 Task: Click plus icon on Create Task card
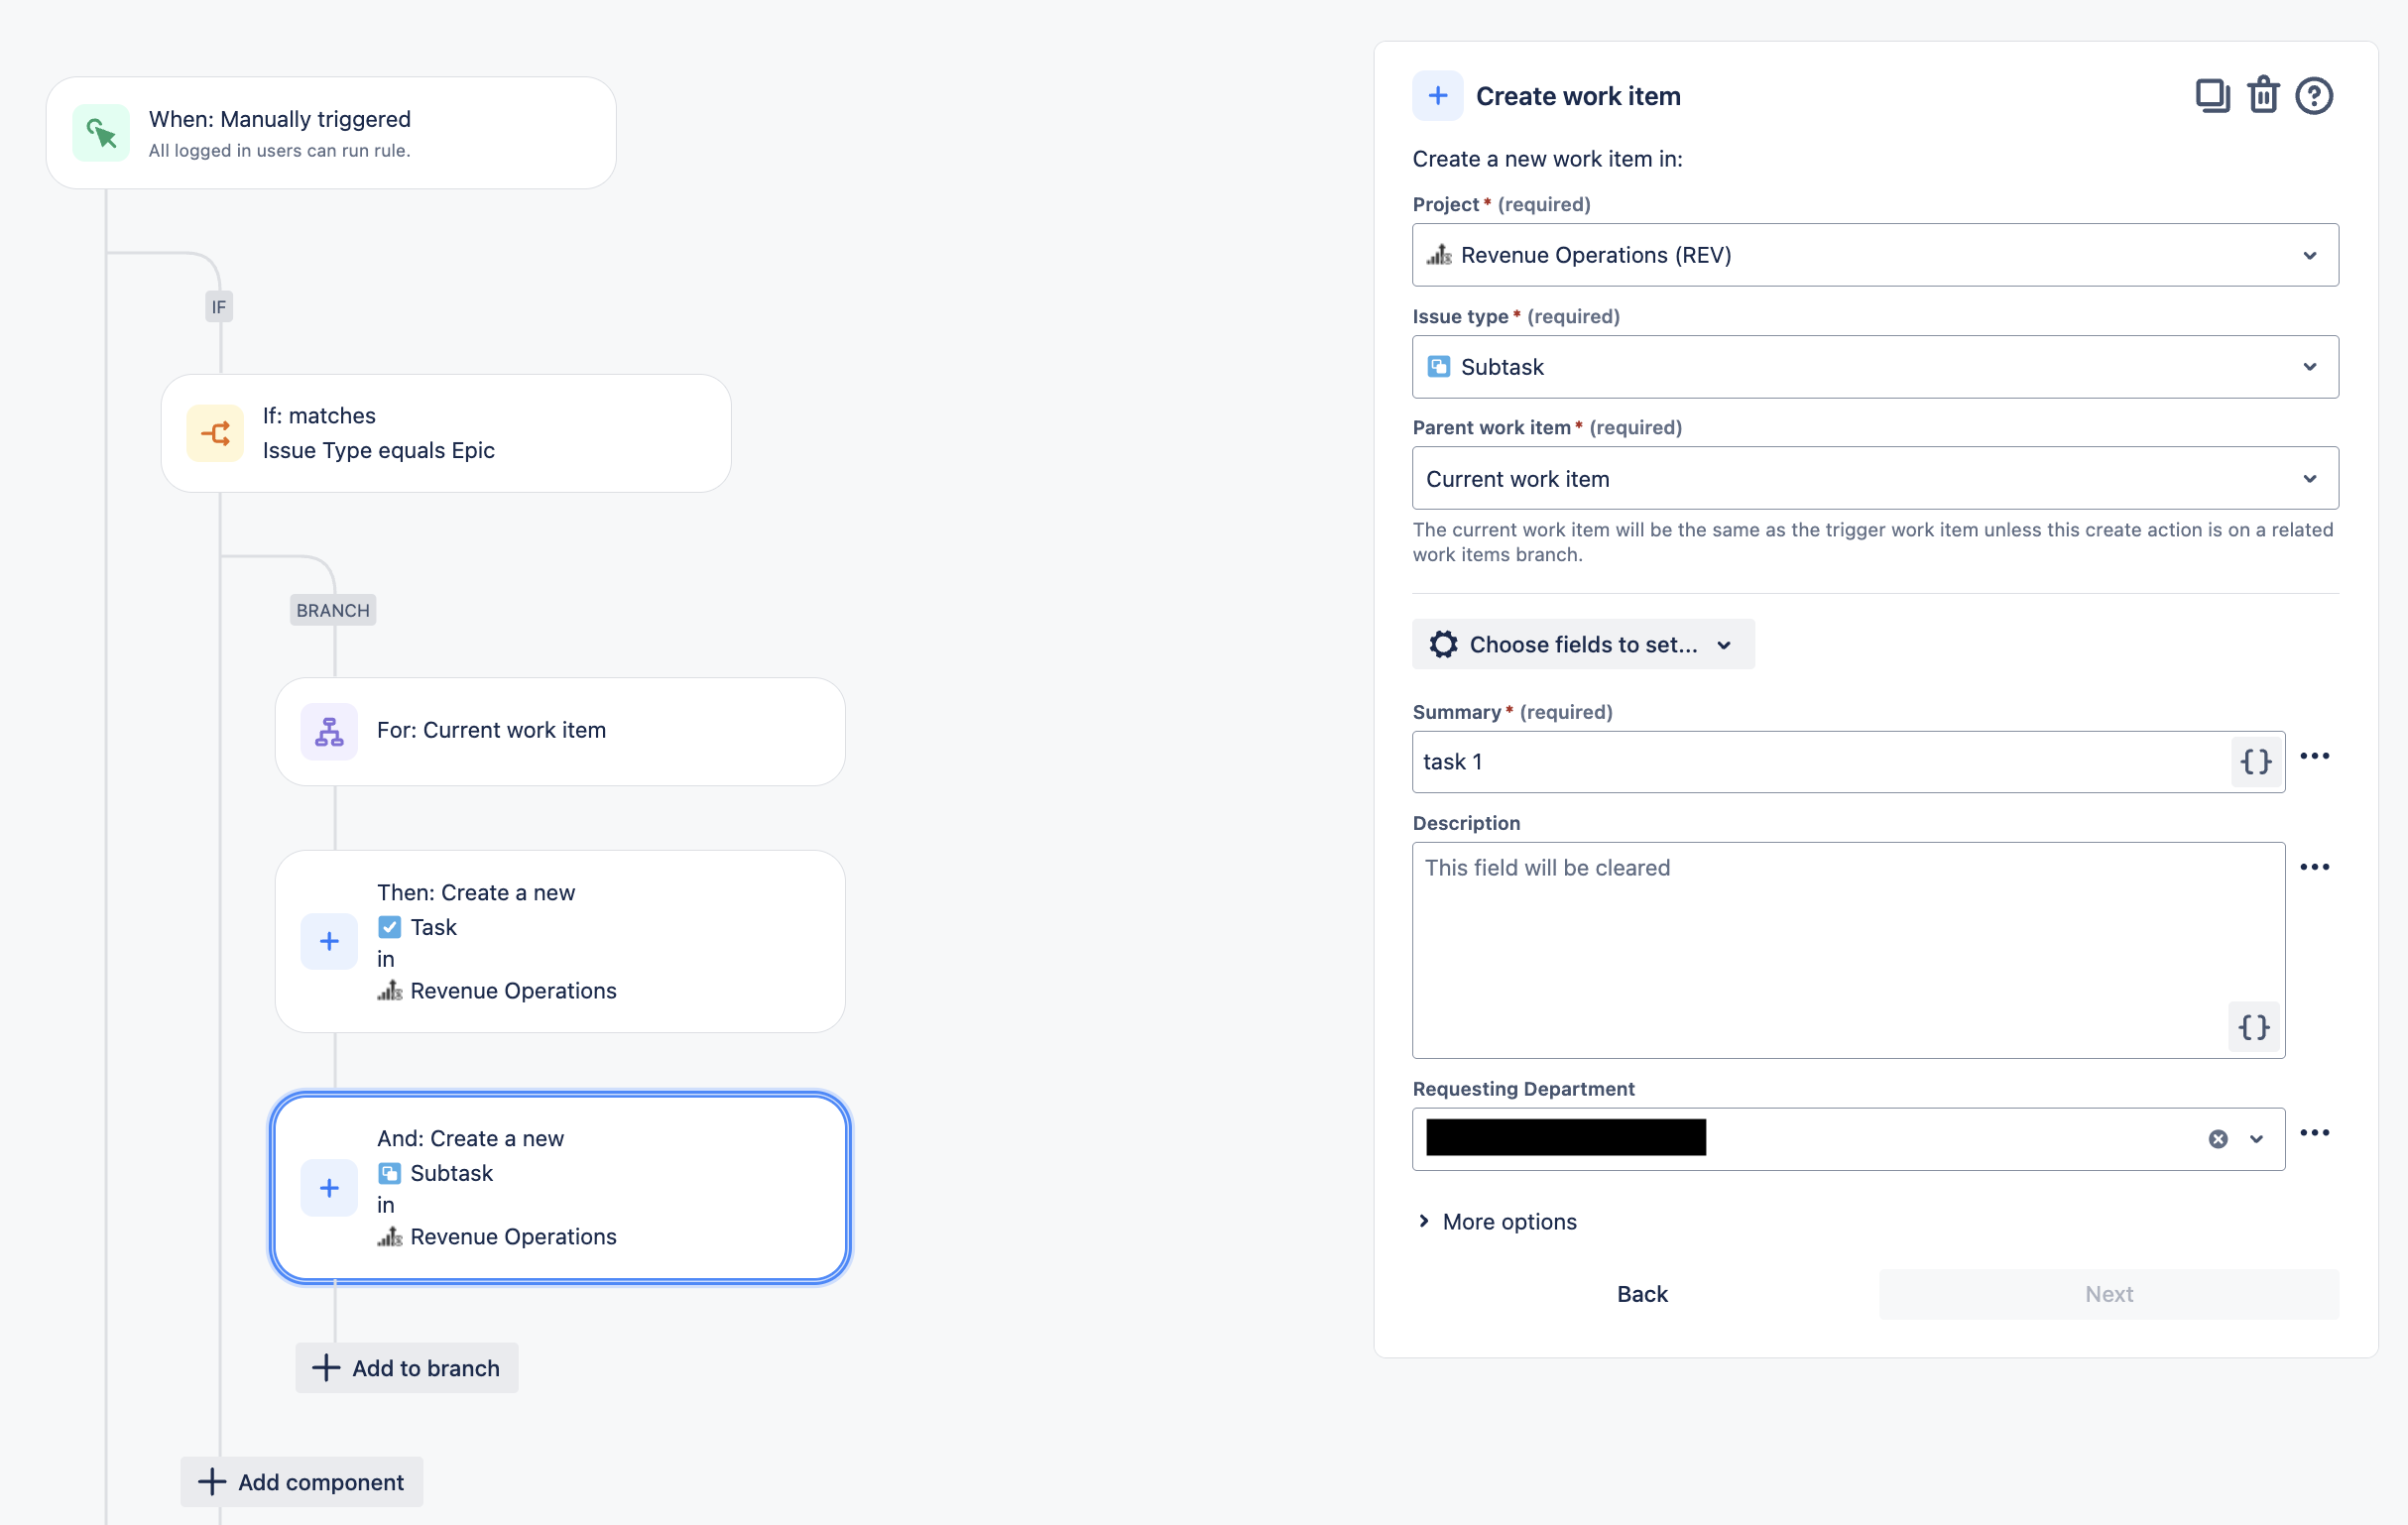[x=329, y=941]
